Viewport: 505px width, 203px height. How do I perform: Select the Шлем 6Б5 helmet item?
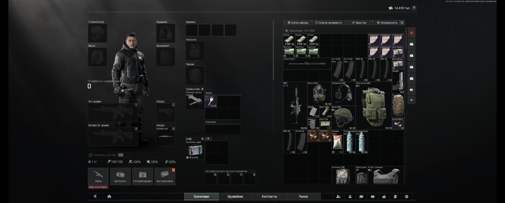343,118
